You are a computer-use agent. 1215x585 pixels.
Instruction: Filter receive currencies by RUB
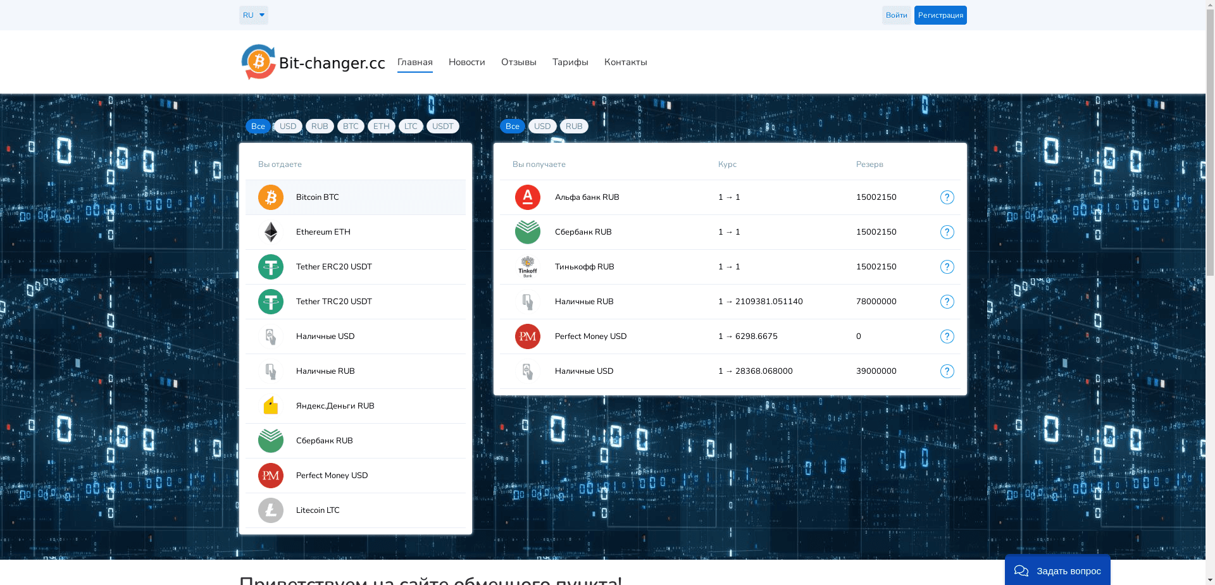pos(573,126)
